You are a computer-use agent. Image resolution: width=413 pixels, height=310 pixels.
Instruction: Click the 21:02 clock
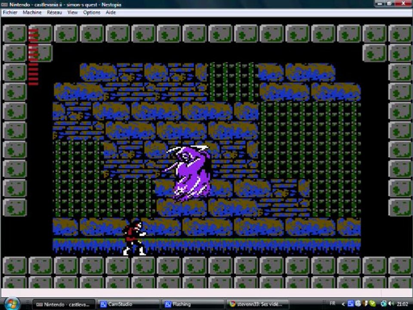tap(402, 304)
